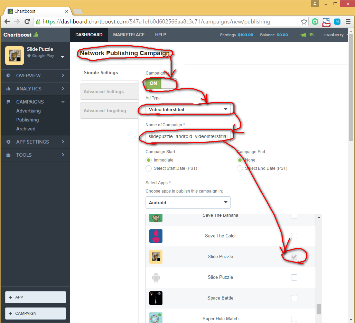This screenshot has width=355, height=323.
Task: Expand the Tools sidebar section
Action: [63, 155]
